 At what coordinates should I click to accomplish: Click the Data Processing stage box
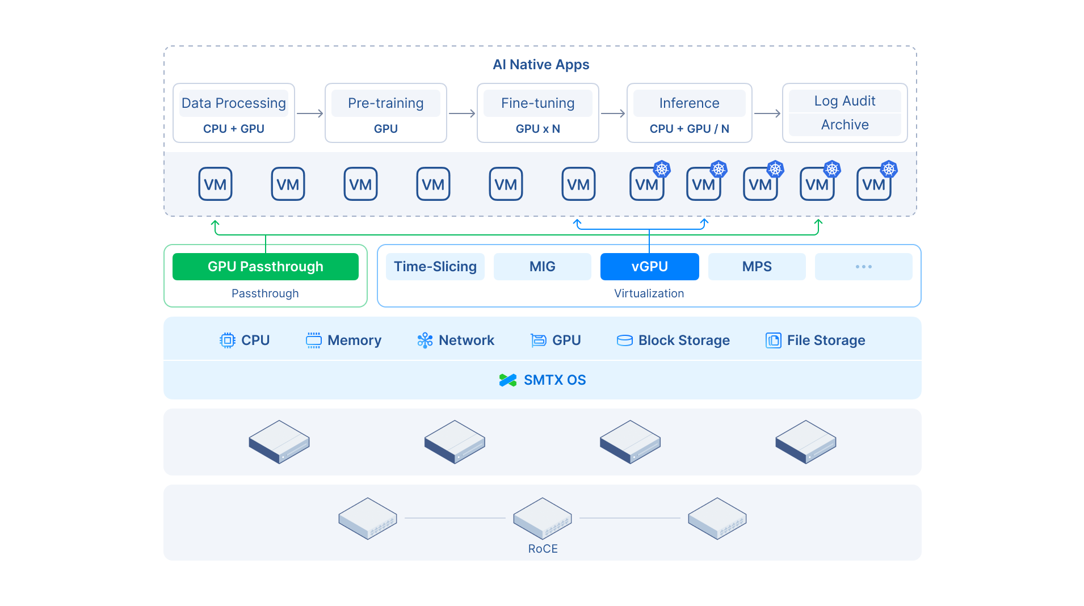(x=233, y=113)
